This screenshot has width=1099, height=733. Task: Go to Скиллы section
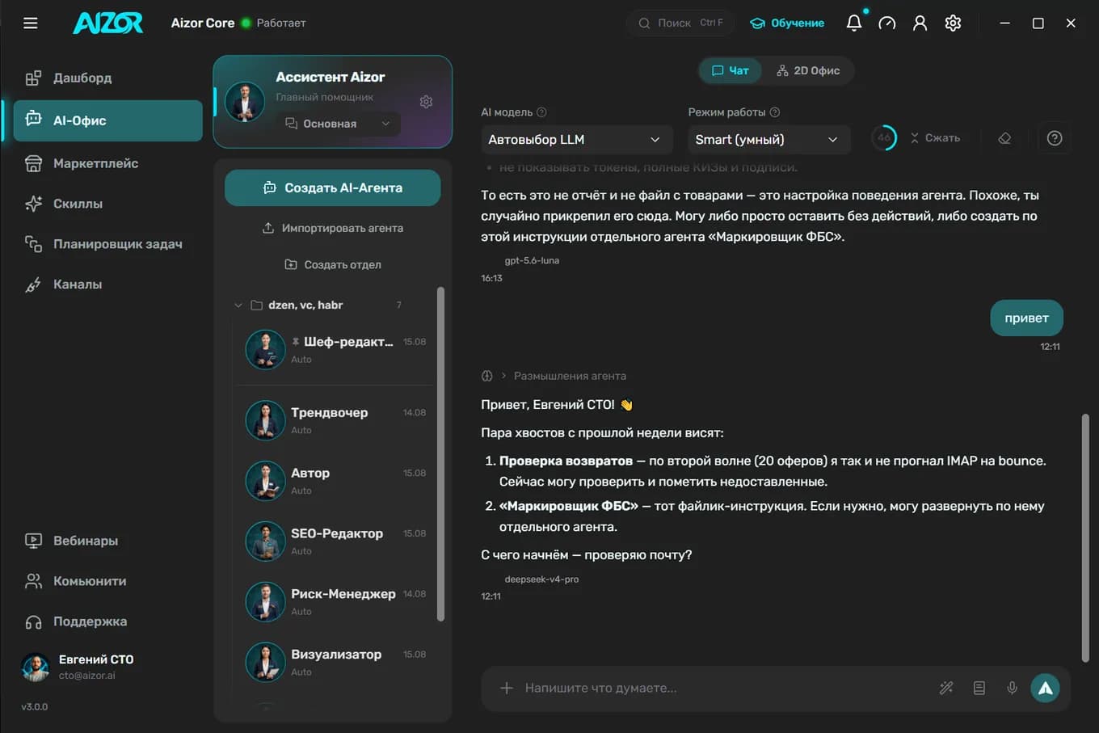pos(107,204)
